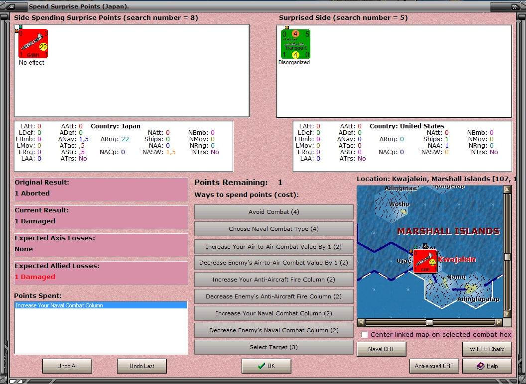Decrease Enemy's Air-to-Air Combat Value By 1
Screen dimensions: 526x384
tap(274, 263)
